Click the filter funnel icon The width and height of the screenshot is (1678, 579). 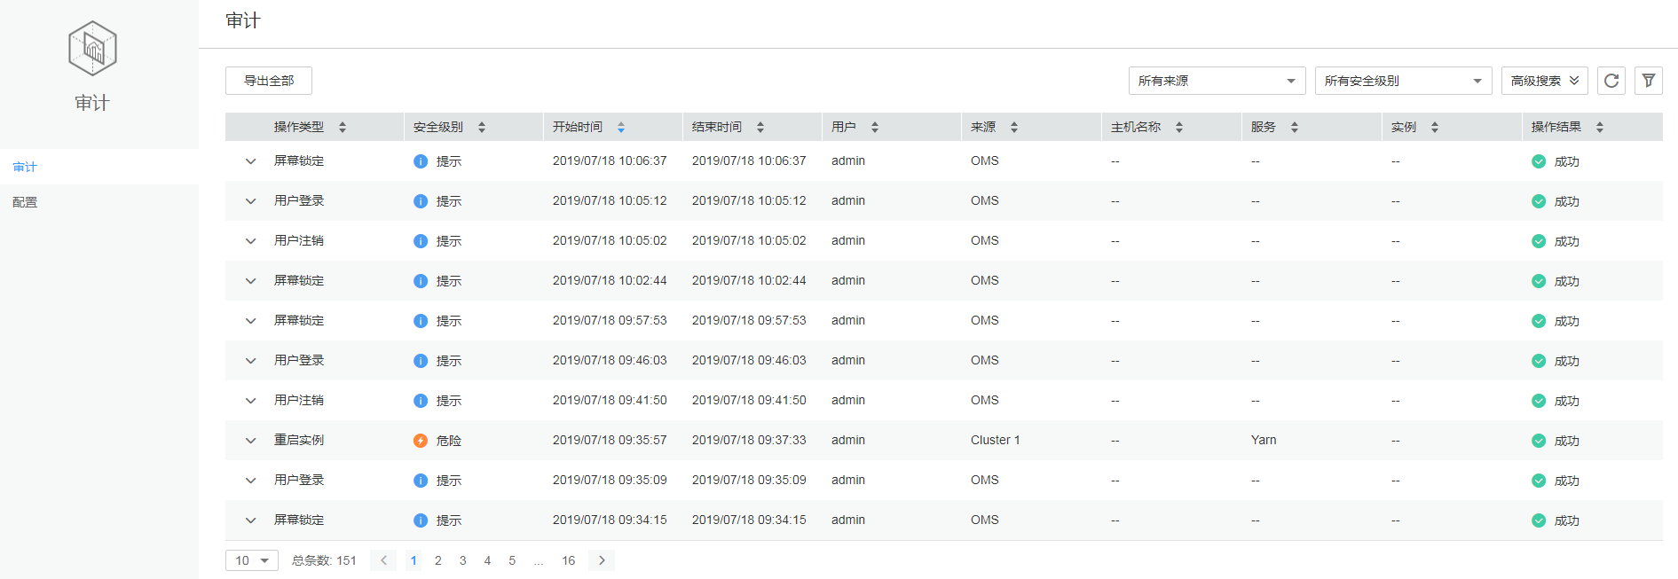1649,81
